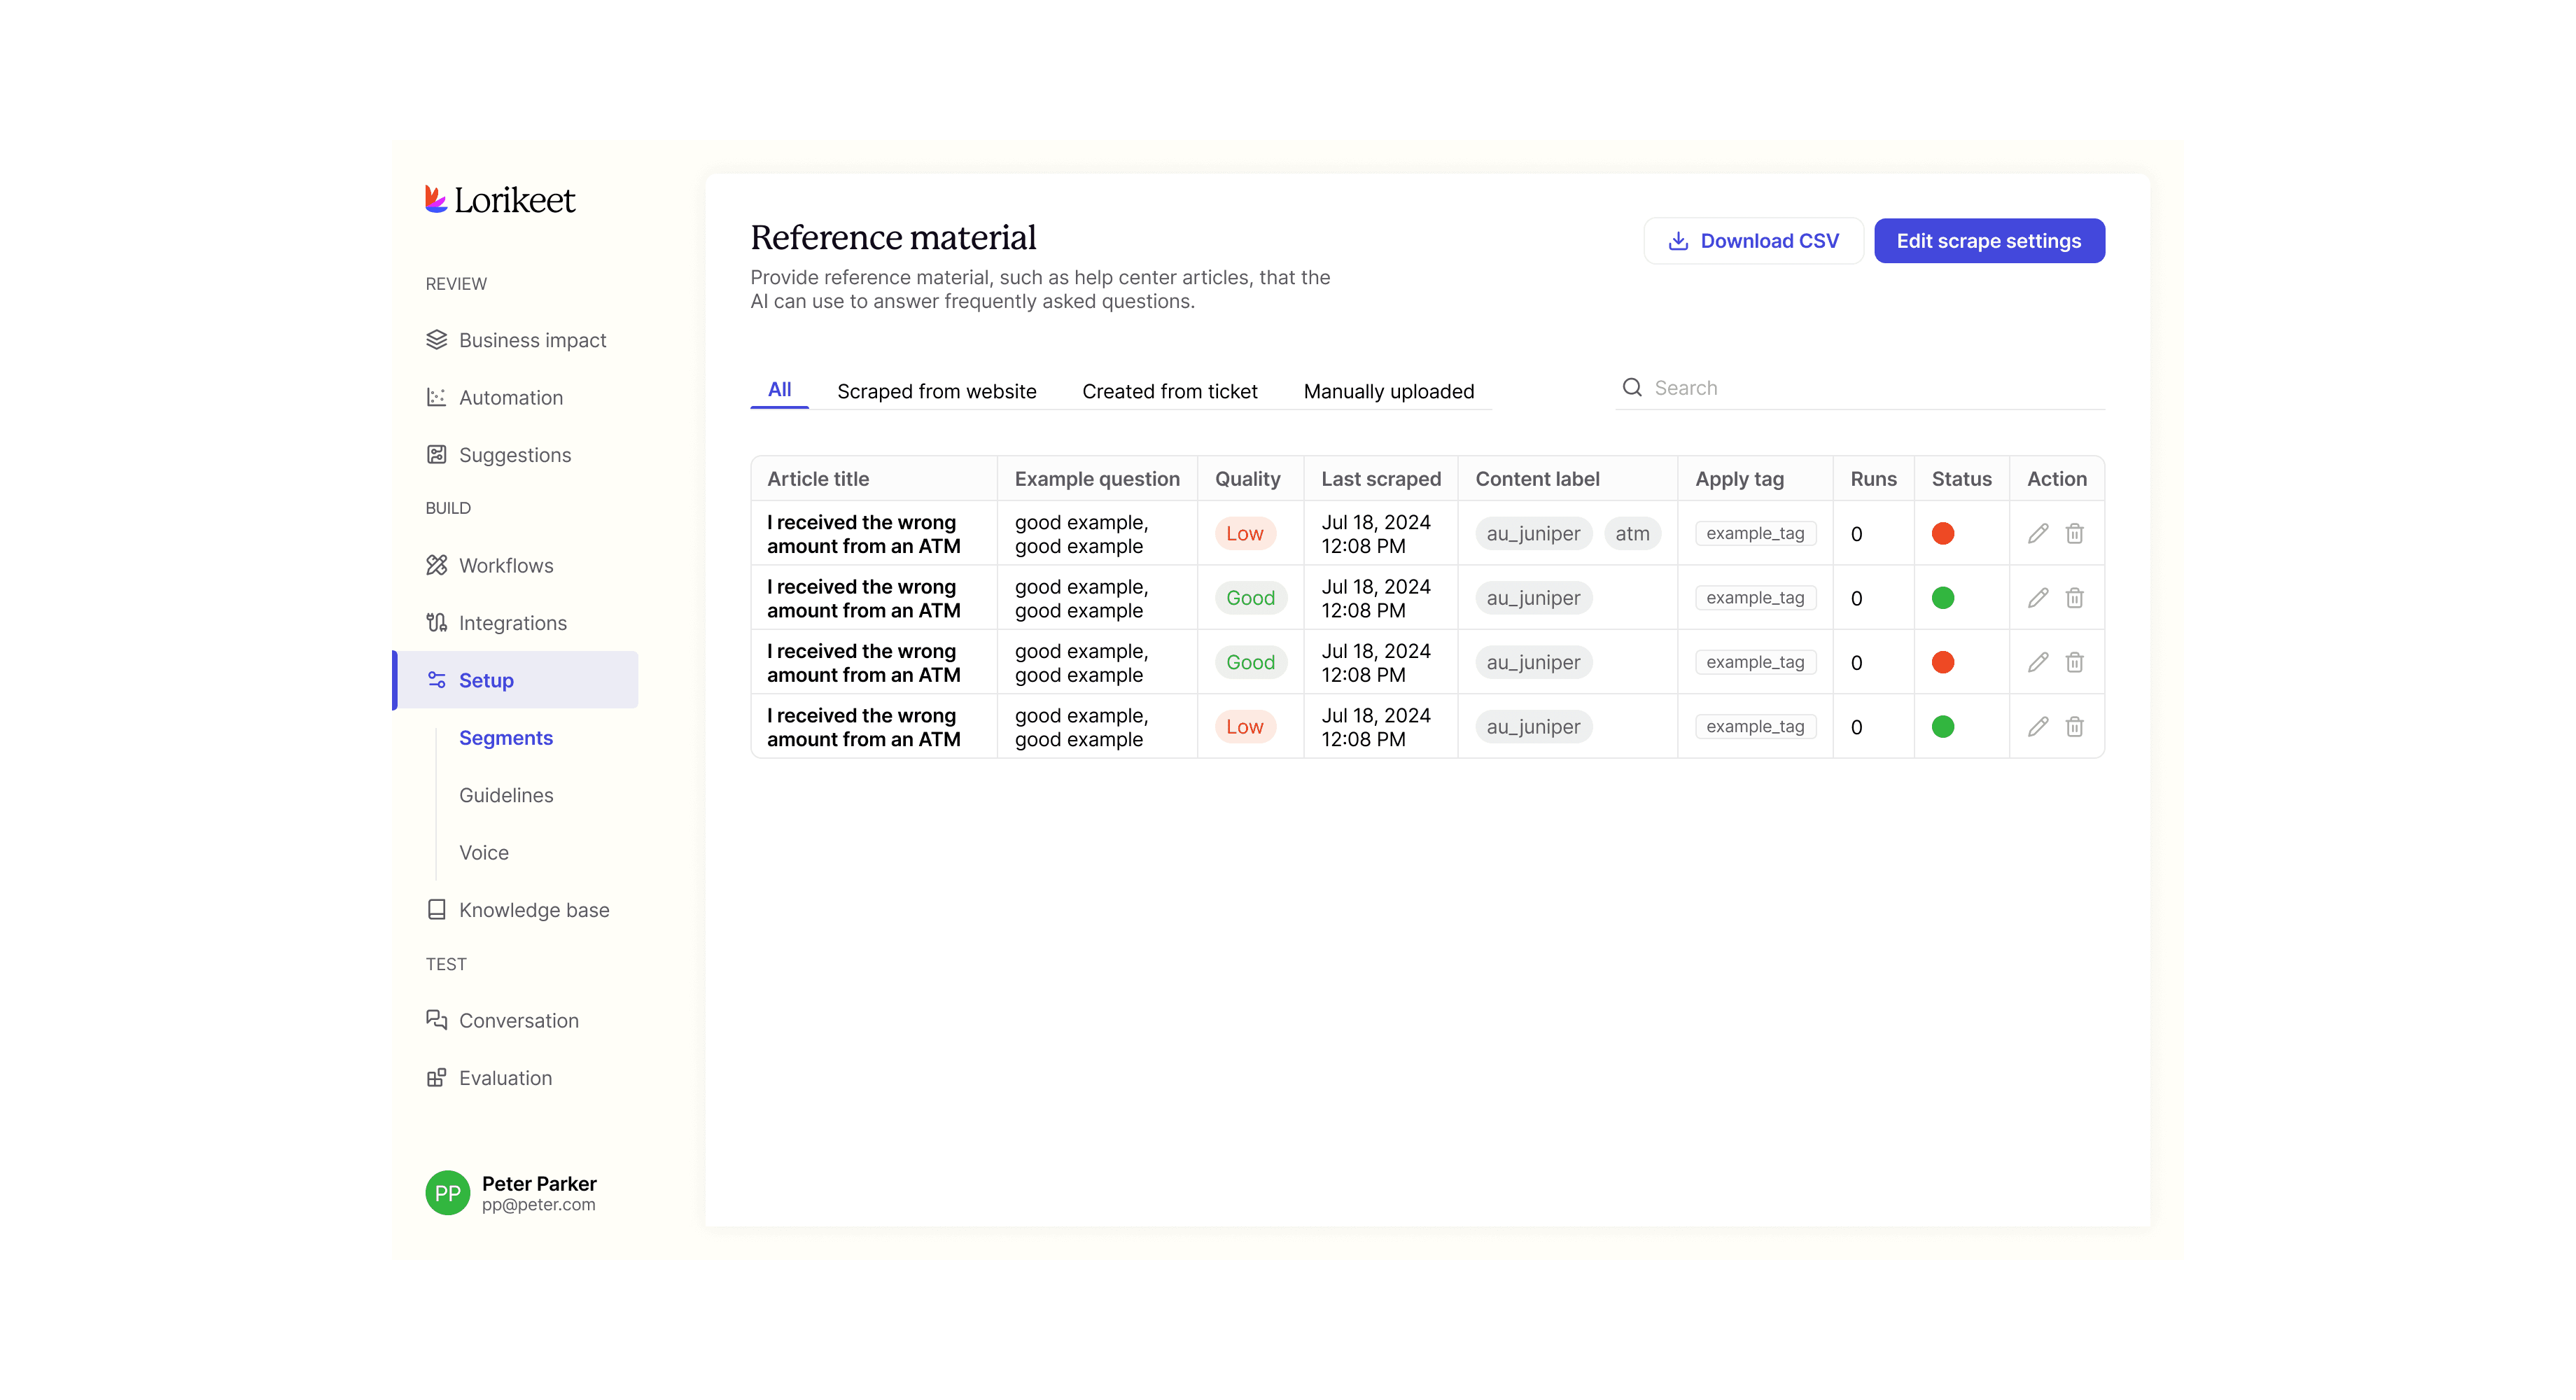
Task: Select Setup via its sliders icon
Action: (436, 680)
